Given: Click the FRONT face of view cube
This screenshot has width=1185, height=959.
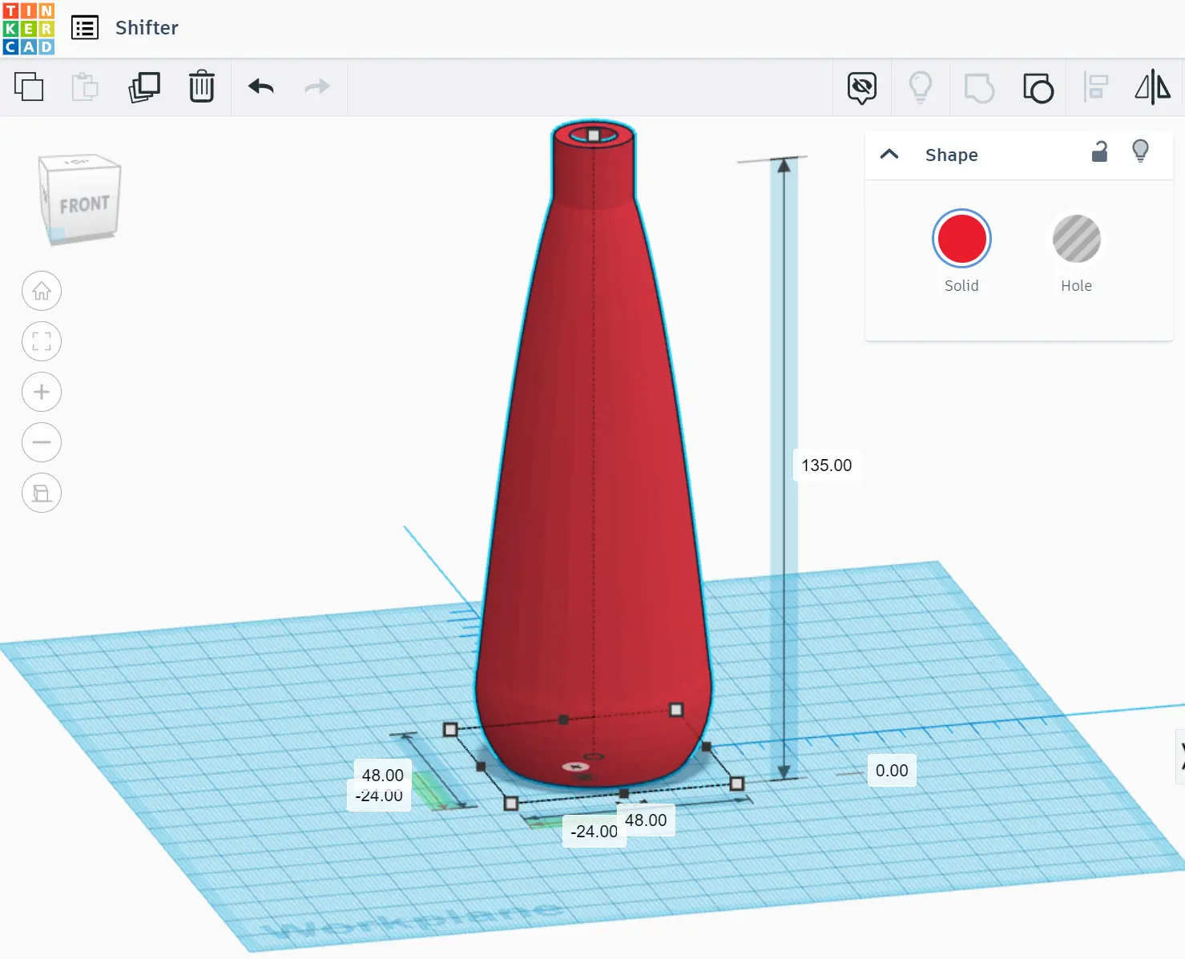Looking at the screenshot, I should point(84,205).
